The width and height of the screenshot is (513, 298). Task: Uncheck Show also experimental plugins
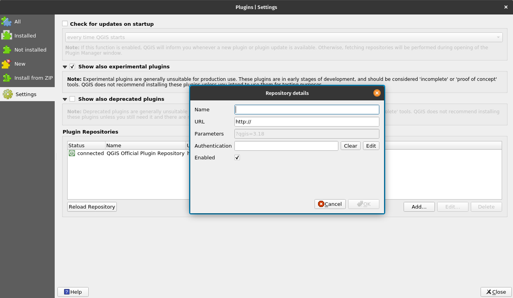point(72,66)
